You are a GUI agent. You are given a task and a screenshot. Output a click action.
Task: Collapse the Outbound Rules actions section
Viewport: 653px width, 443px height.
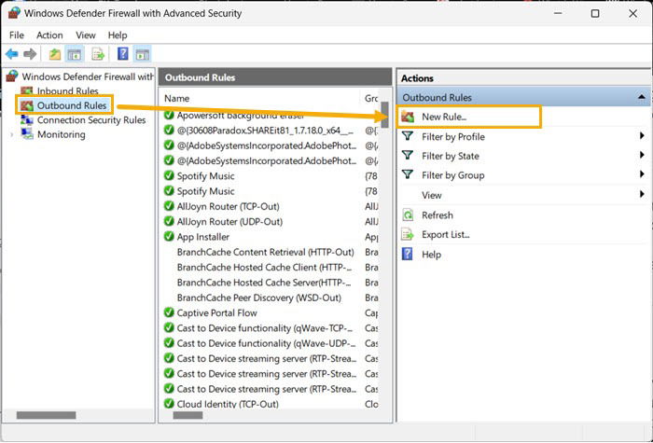pyautogui.click(x=642, y=97)
